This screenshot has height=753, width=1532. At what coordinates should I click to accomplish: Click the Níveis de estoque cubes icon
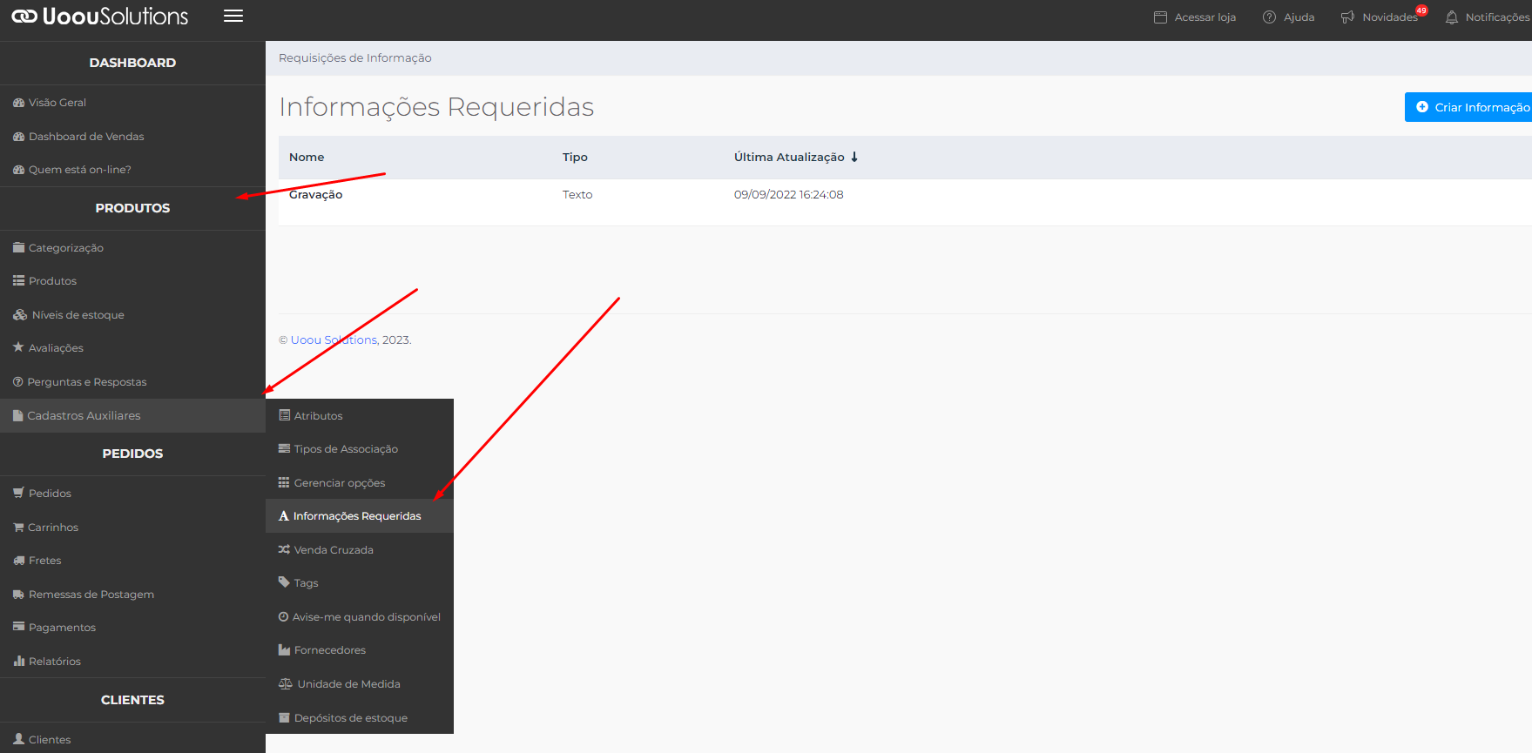coord(20,314)
